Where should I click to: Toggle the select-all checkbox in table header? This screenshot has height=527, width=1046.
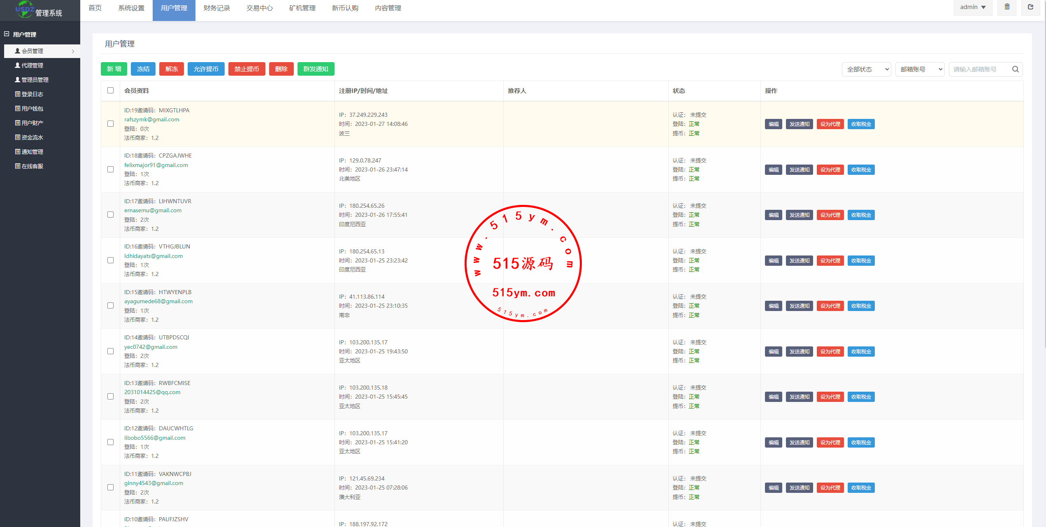(110, 91)
